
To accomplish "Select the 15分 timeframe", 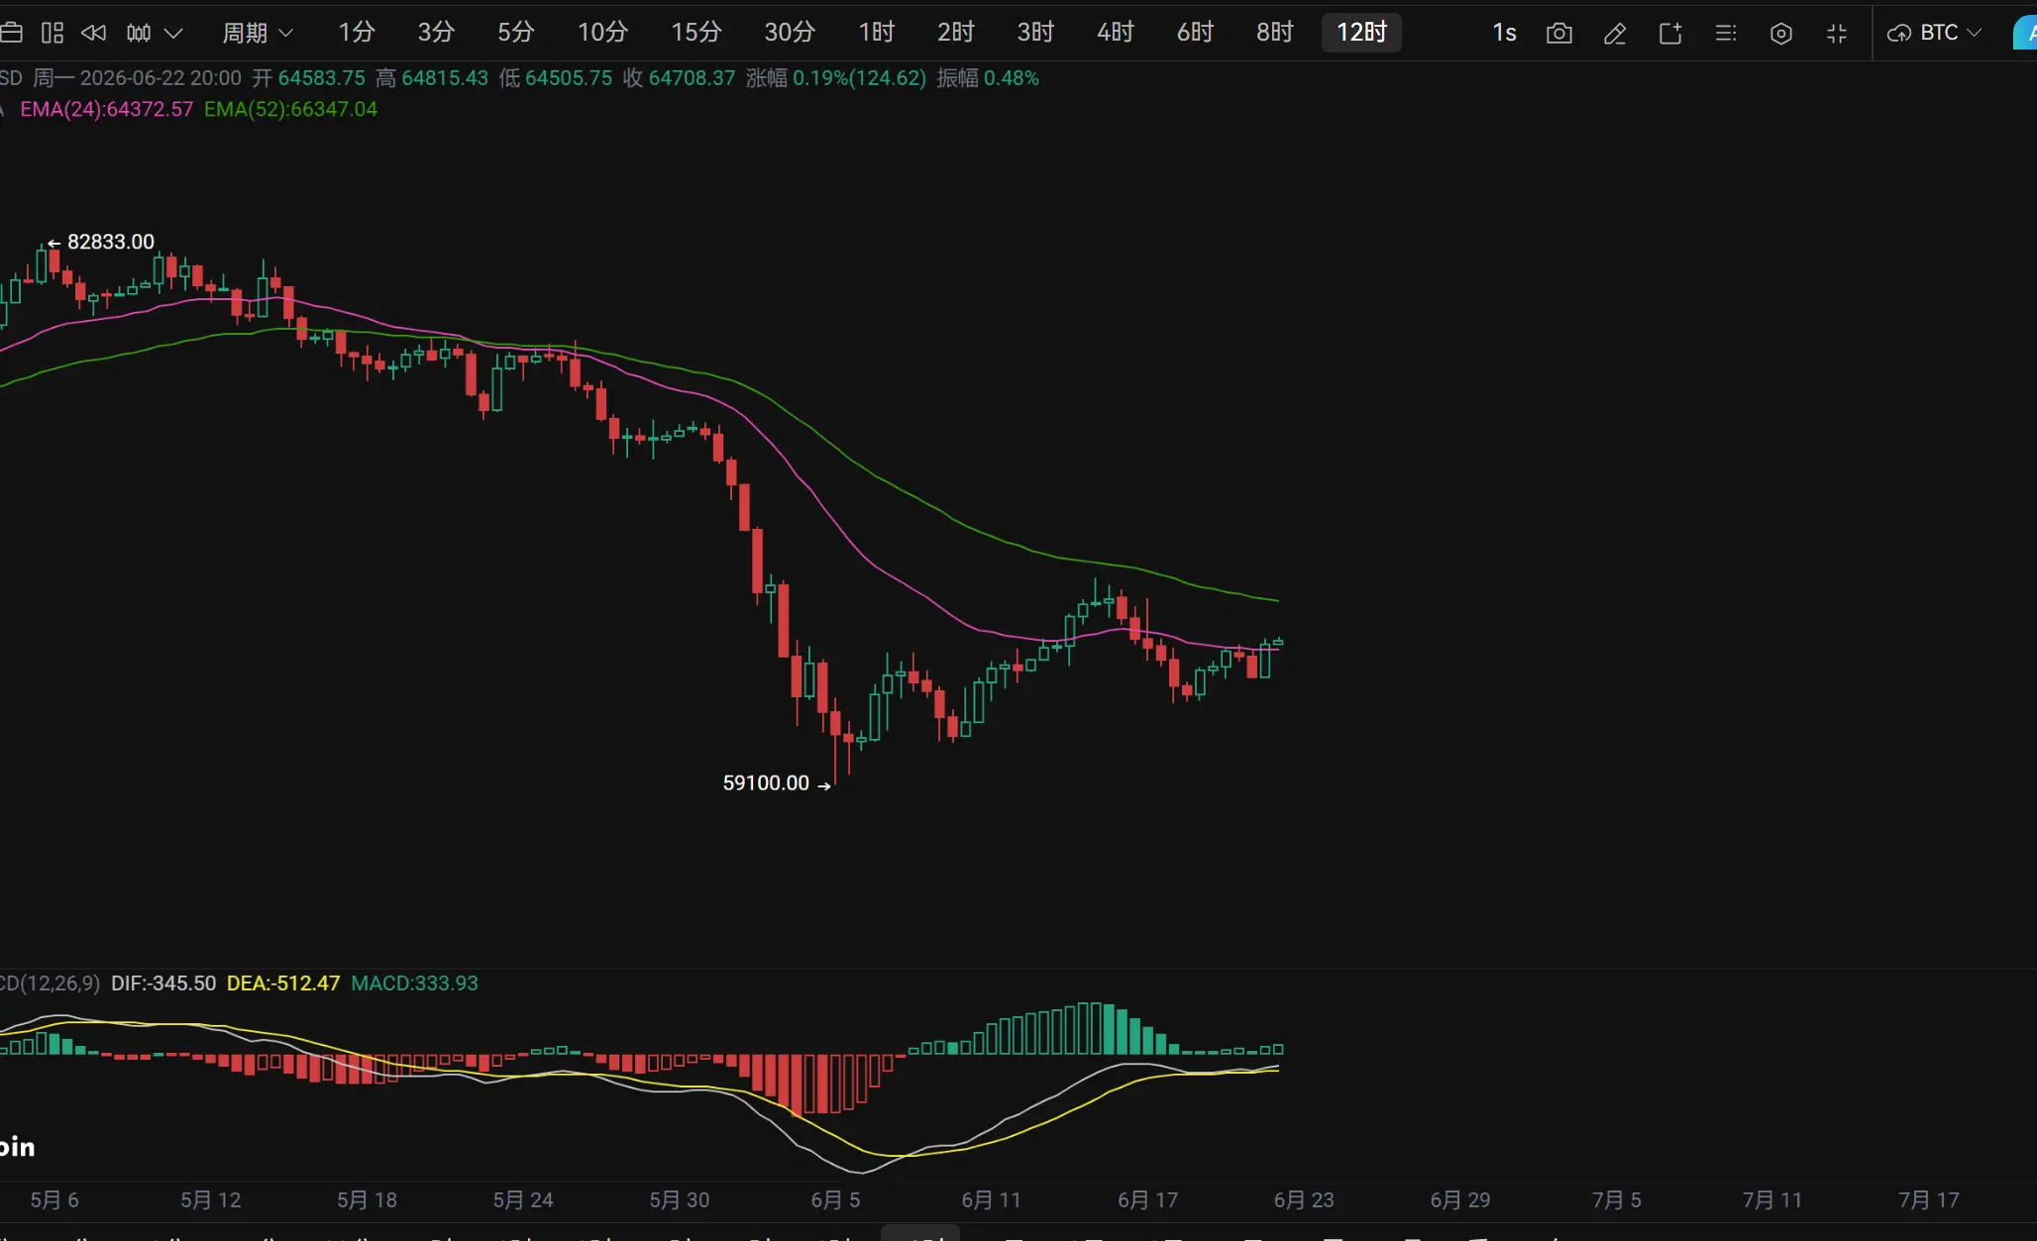I will (697, 33).
